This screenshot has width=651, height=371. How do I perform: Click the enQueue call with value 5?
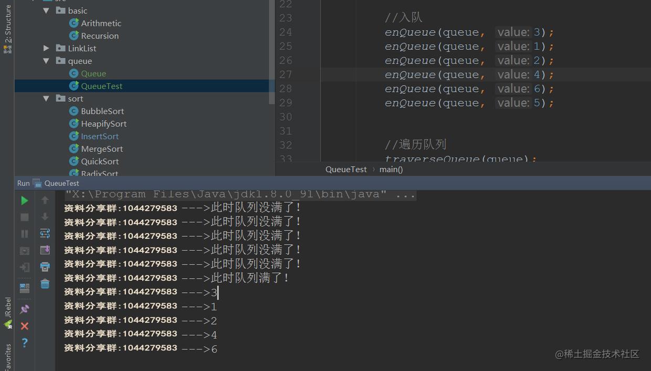click(469, 103)
